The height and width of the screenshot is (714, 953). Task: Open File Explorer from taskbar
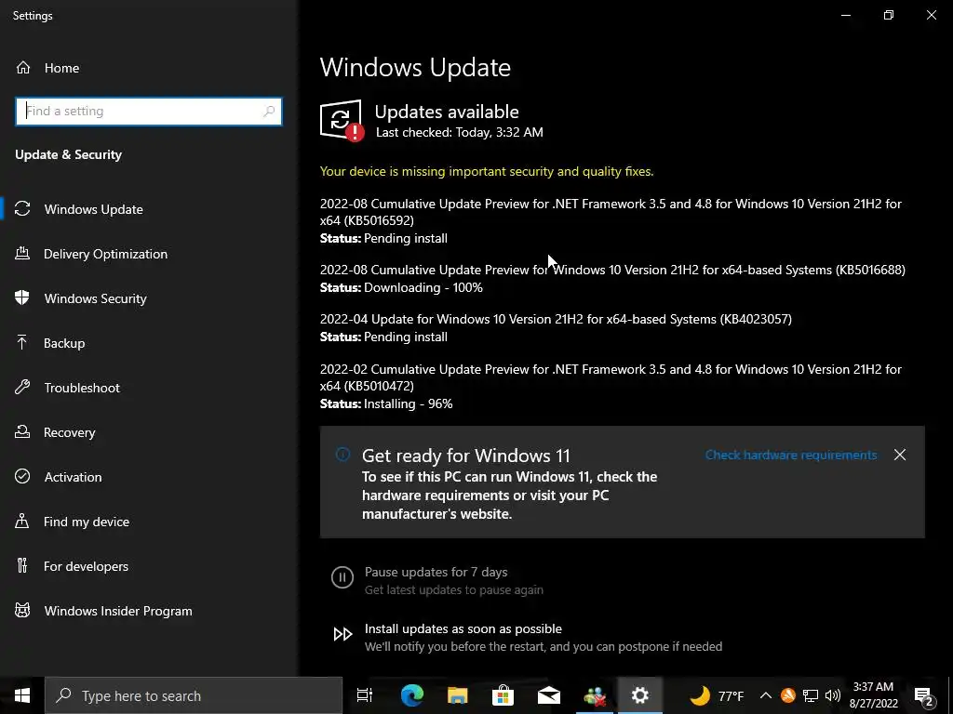click(x=457, y=695)
